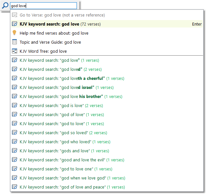The height and width of the screenshot is (194, 206).
Task: Search the exact phrase "god love" (1 verses)
Action: click(107, 60)
